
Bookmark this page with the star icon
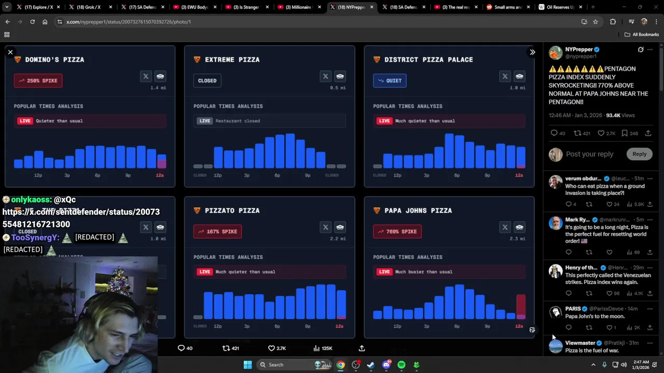click(x=596, y=22)
